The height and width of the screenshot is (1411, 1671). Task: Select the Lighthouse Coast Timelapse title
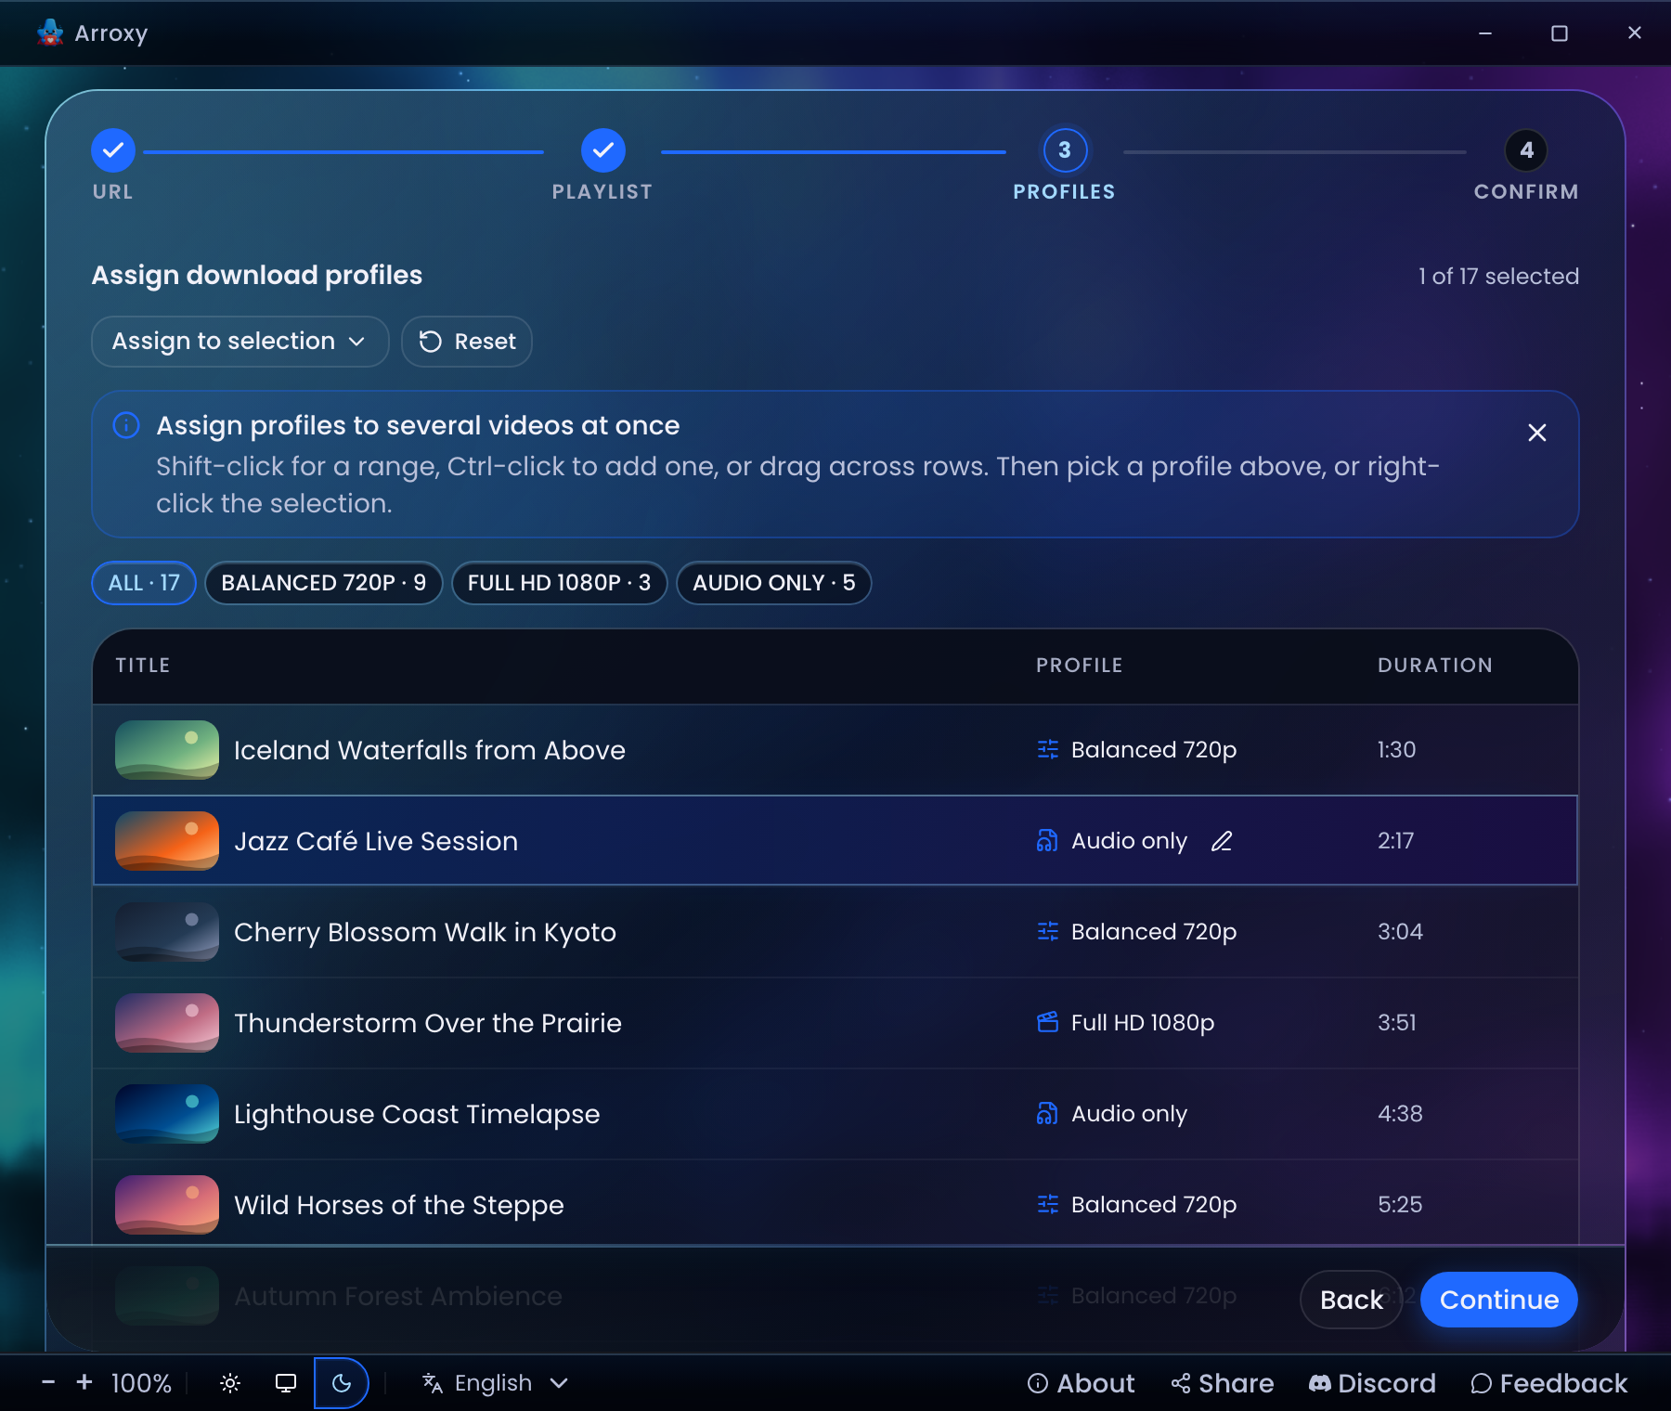[417, 1114]
